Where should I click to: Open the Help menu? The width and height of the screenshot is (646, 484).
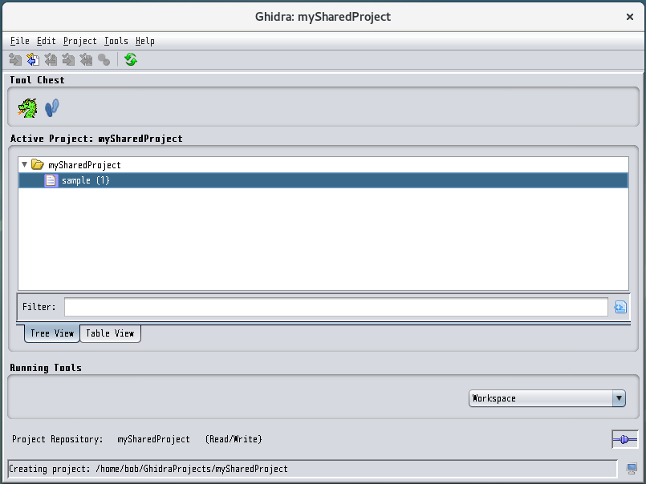(x=145, y=41)
